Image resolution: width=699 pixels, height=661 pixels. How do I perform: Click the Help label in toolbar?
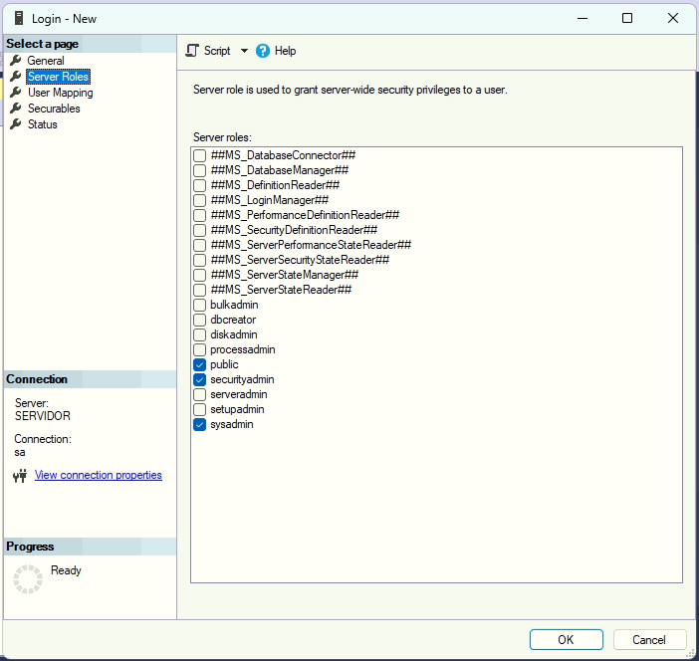point(286,51)
